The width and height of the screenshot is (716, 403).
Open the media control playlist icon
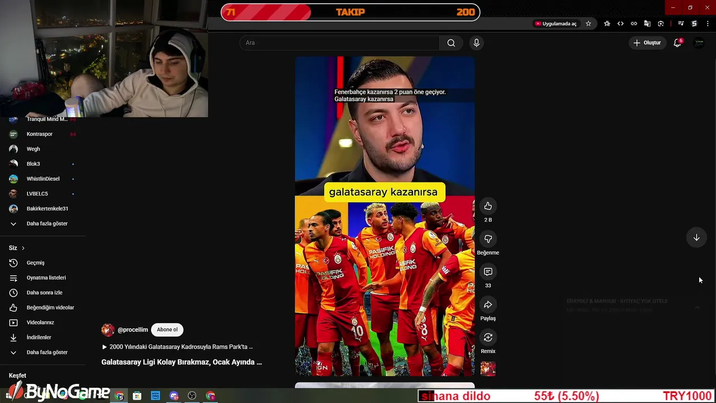click(x=681, y=24)
